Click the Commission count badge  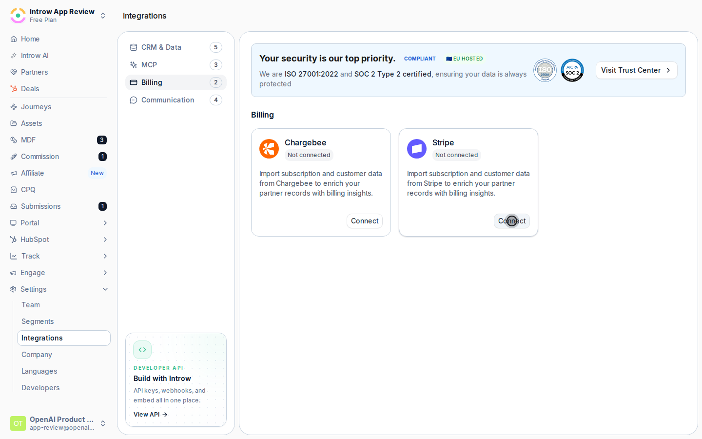[102, 157]
